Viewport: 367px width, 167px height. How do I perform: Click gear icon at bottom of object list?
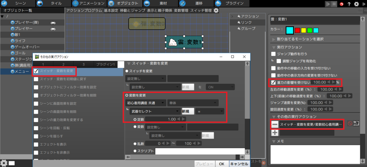point(4,163)
